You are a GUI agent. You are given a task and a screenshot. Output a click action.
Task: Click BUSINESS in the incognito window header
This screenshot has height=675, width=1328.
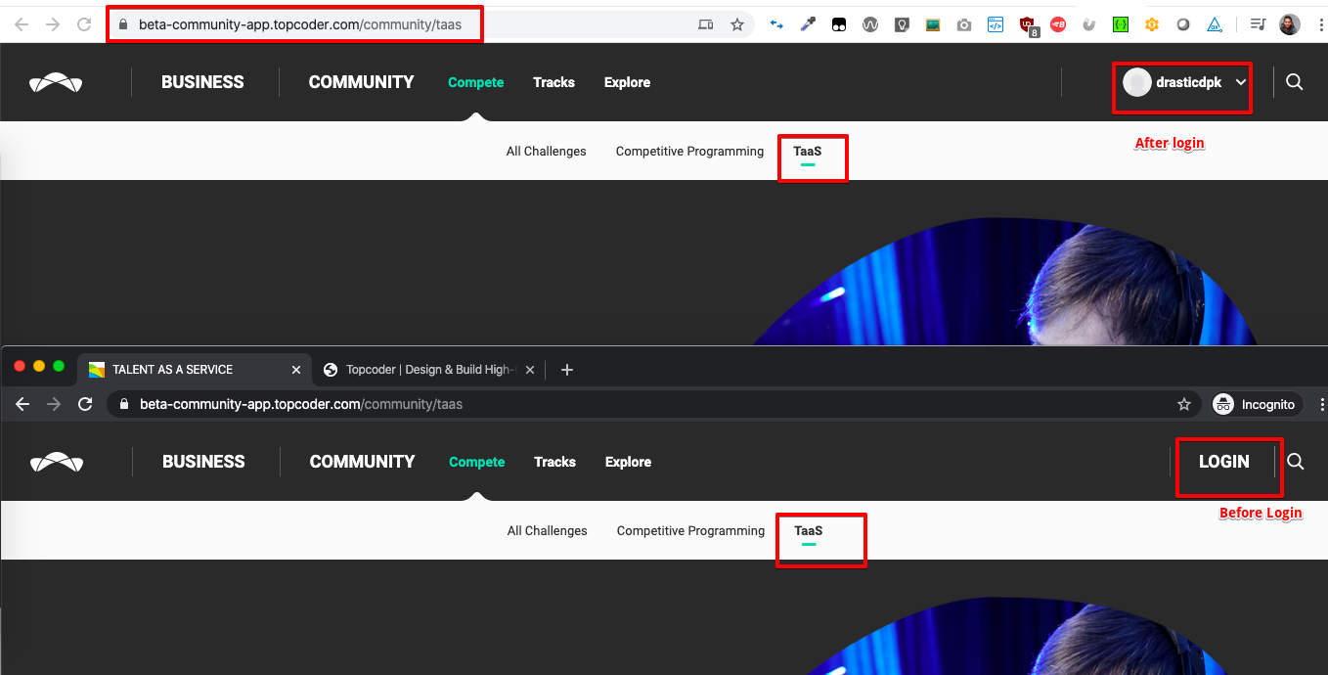point(203,462)
